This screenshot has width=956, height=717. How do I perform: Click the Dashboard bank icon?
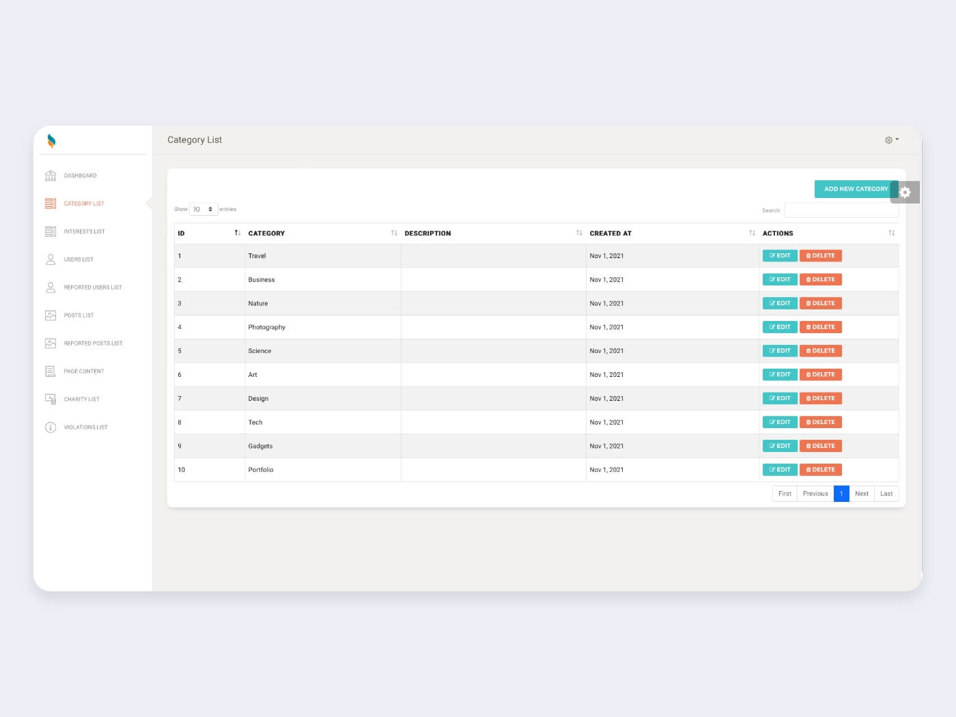[51, 175]
